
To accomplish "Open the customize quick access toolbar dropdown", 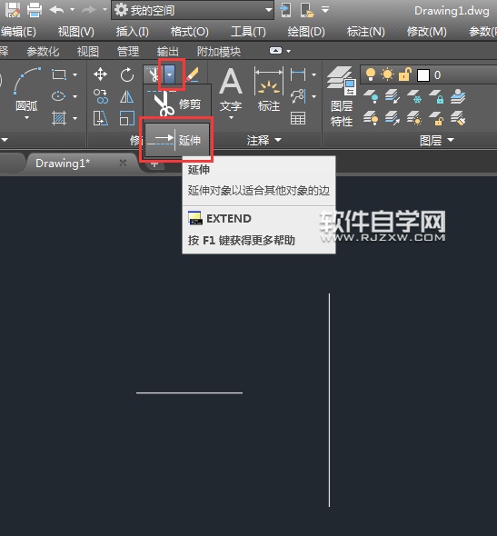I will point(325,10).
